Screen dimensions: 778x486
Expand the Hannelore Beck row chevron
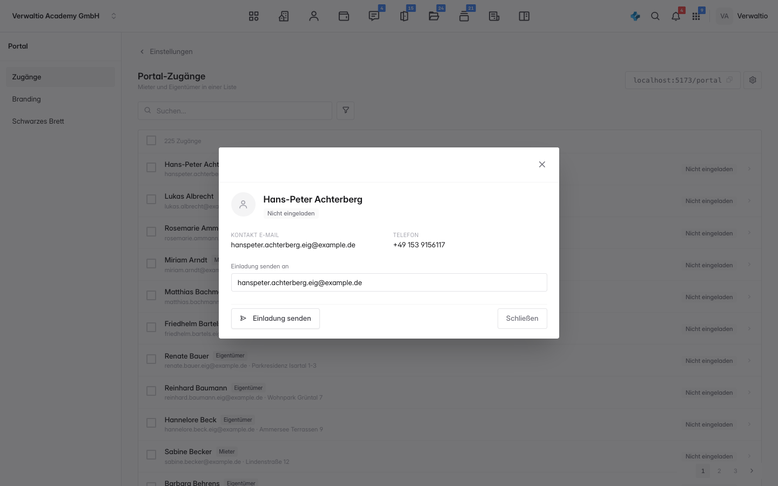pos(749,424)
